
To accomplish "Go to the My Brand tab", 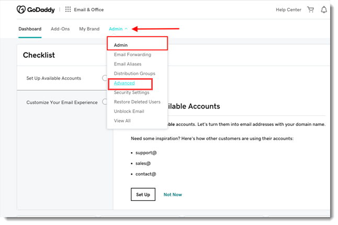I will point(89,29).
